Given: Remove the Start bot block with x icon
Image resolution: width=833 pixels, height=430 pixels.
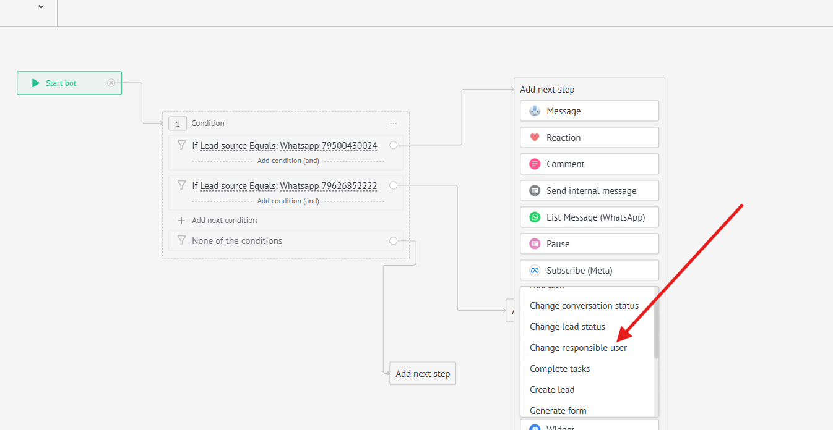Looking at the screenshot, I should coord(111,83).
